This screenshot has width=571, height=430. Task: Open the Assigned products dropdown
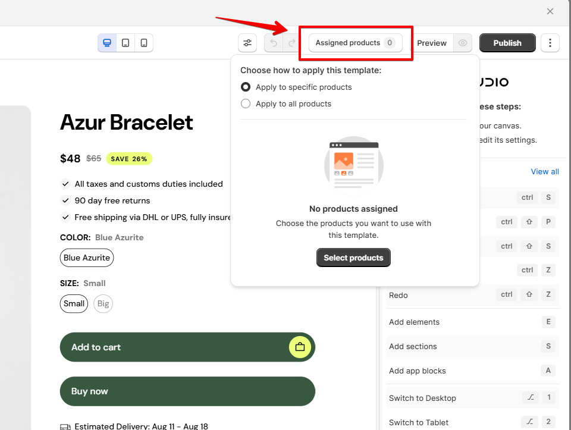click(356, 43)
